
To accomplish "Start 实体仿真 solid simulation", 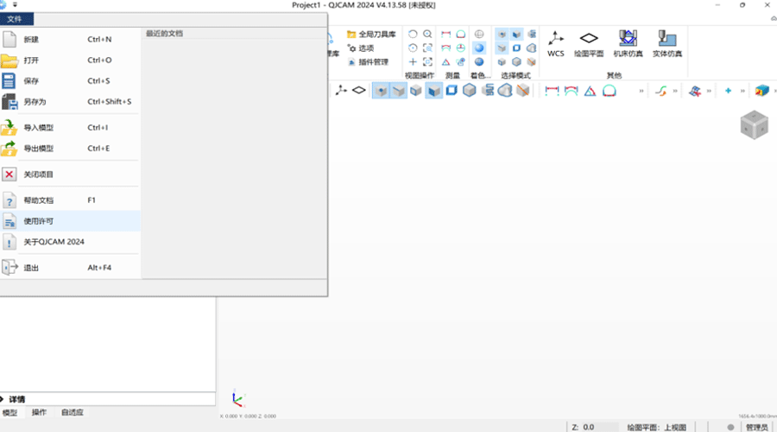I will [666, 41].
